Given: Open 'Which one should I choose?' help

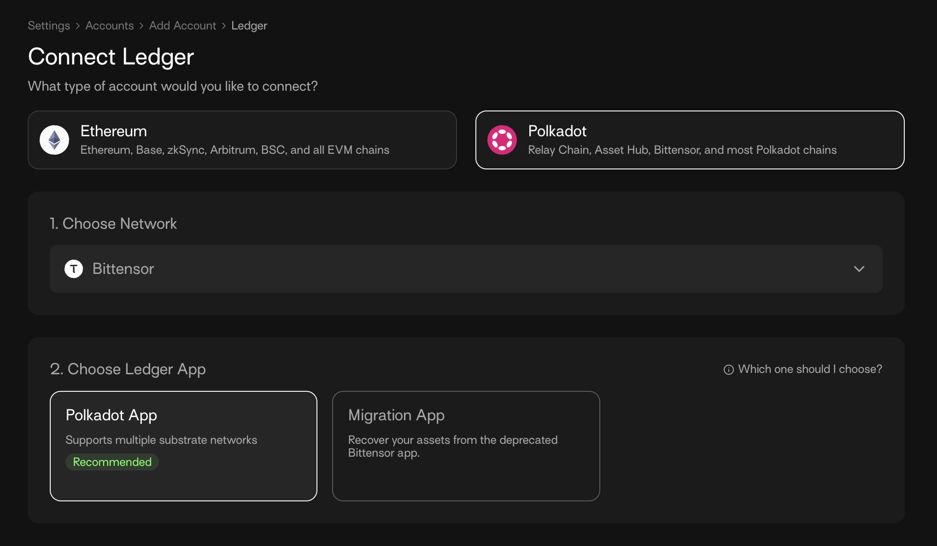Looking at the screenshot, I should (809, 369).
